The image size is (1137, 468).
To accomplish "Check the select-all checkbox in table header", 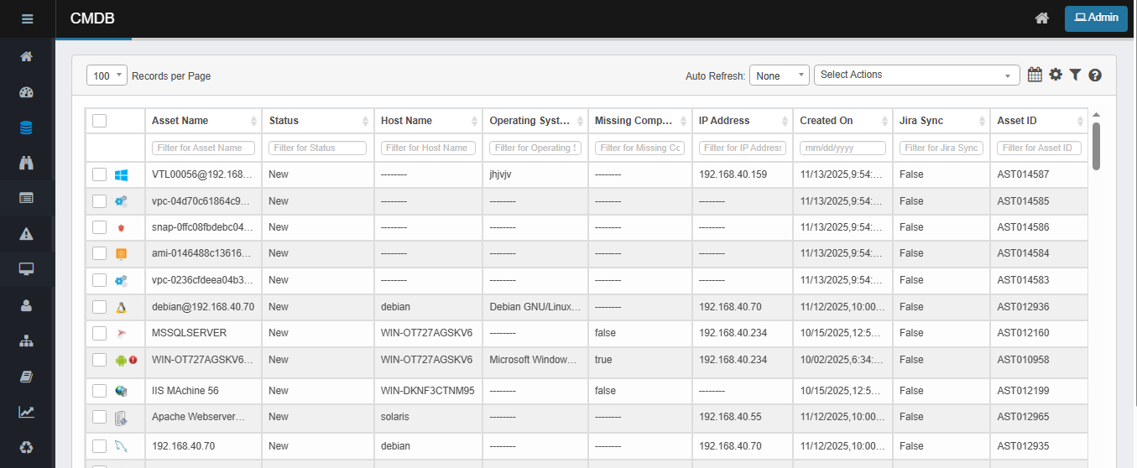I will pyautogui.click(x=100, y=121).
